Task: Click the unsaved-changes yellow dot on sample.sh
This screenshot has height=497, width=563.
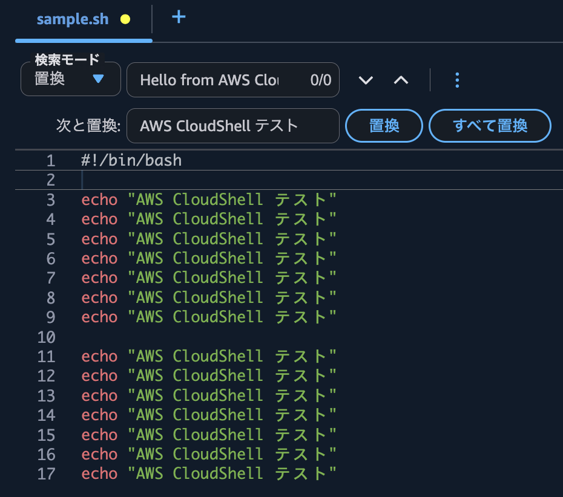Action: [x=125, y=19]
